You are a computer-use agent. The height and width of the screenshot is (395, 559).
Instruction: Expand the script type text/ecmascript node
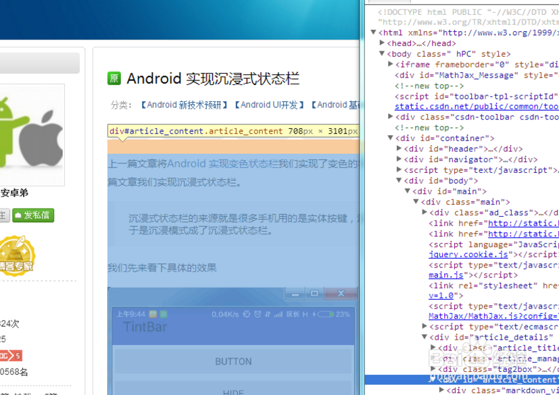[424, 326]
